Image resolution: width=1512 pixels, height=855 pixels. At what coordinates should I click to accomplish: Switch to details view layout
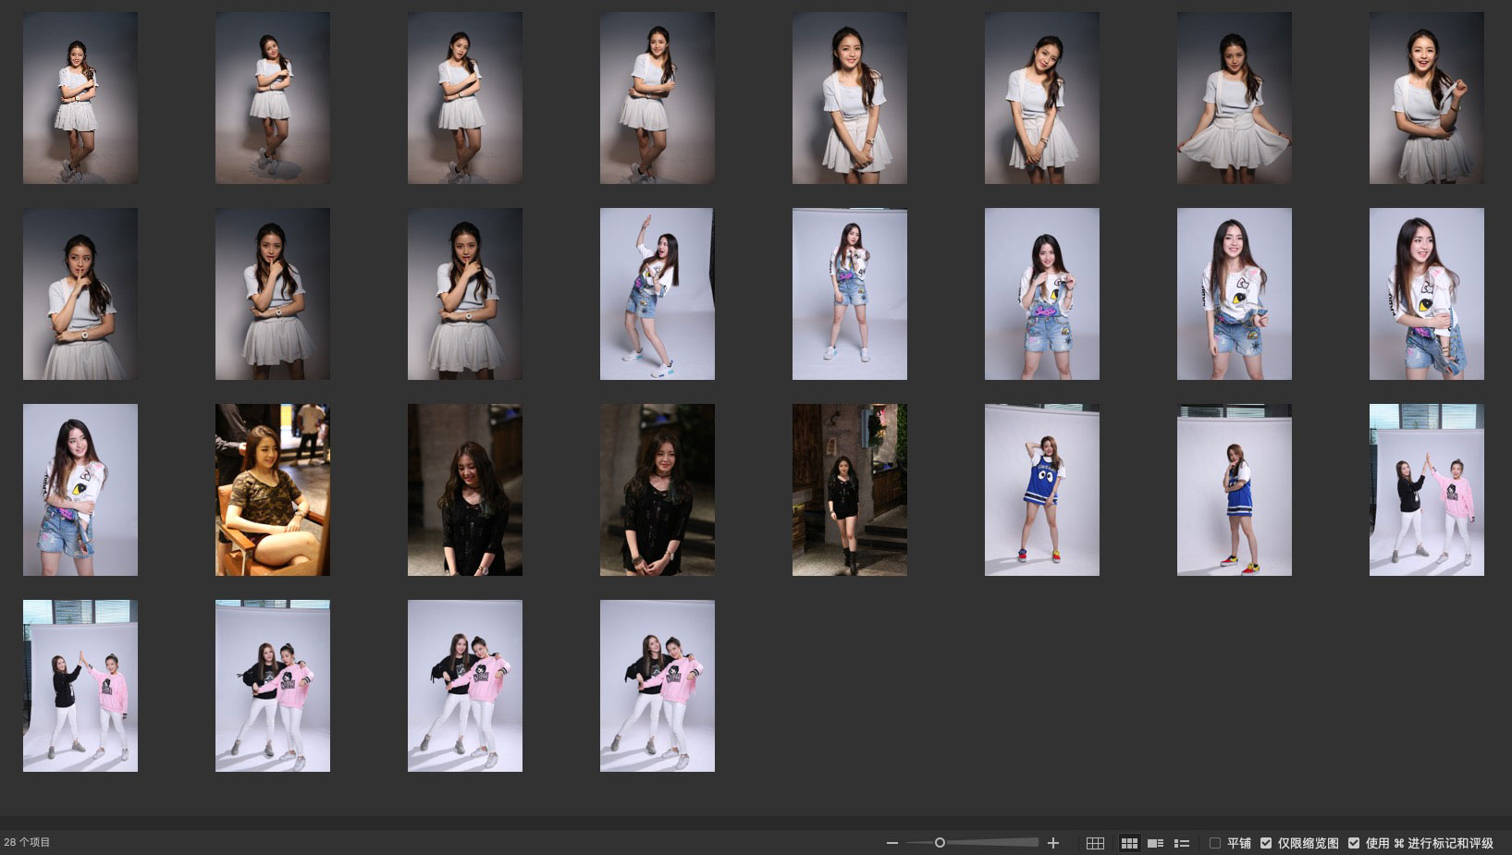(1155, 843)
